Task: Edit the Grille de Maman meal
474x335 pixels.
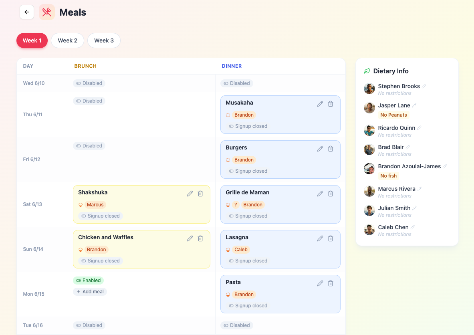Action: click(x=320, y=194)
